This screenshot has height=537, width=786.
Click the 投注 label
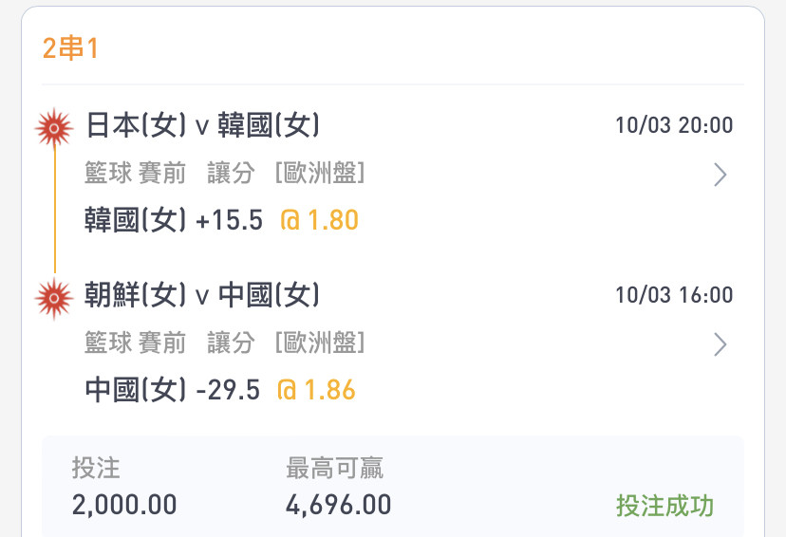click(96, 468)
